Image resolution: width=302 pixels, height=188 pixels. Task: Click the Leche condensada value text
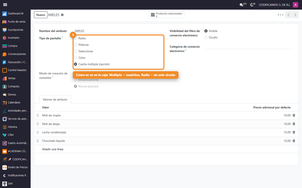(54, 132)
